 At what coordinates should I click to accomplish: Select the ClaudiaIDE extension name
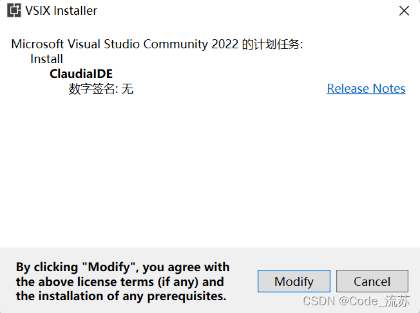point(81,74)
